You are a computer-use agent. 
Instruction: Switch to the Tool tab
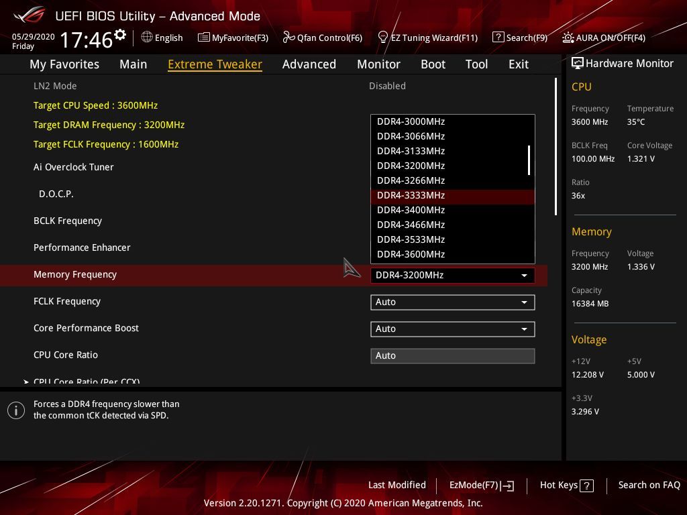pyautogui.click(x=476, y=64)
